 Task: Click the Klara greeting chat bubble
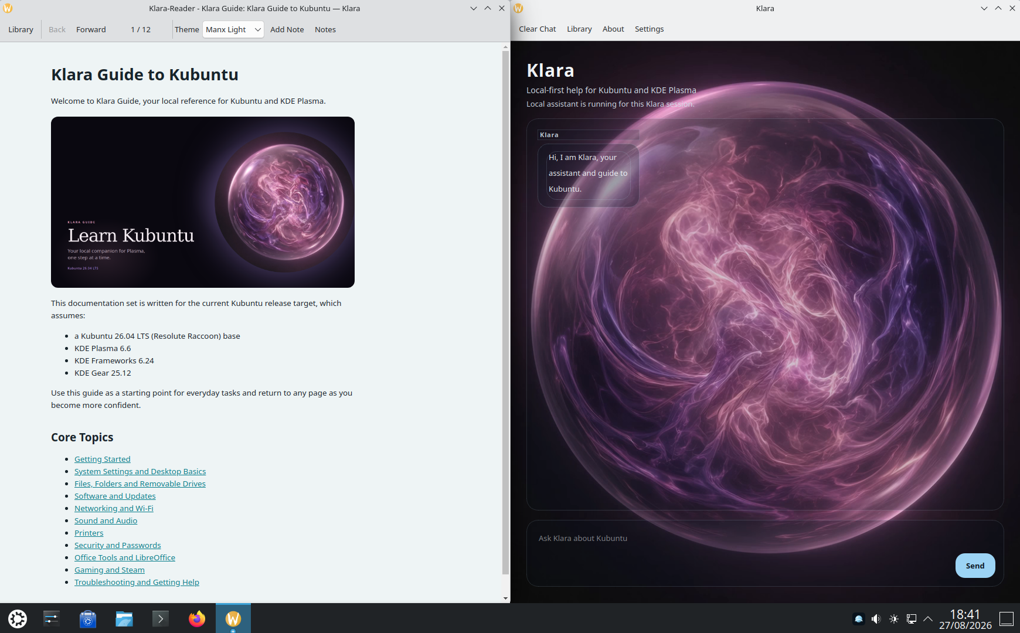point(588,174)
